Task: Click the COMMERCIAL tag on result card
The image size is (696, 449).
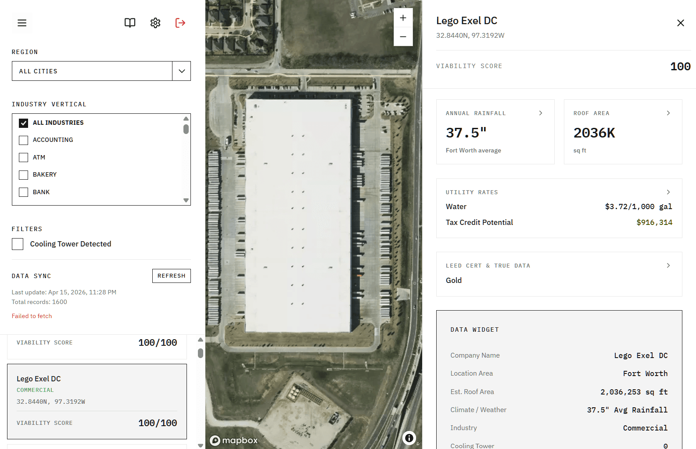Action: [35, 390]
